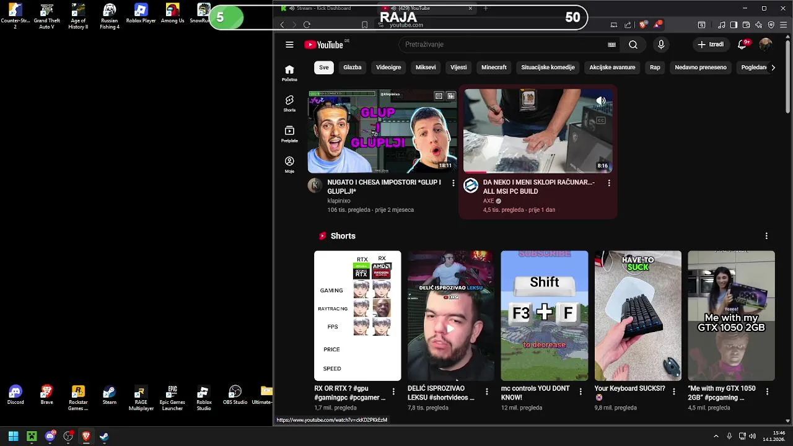Open the GLUP I GLUPLJI video thumbnail
Screen dimensions: 793x446
point(382,131)
